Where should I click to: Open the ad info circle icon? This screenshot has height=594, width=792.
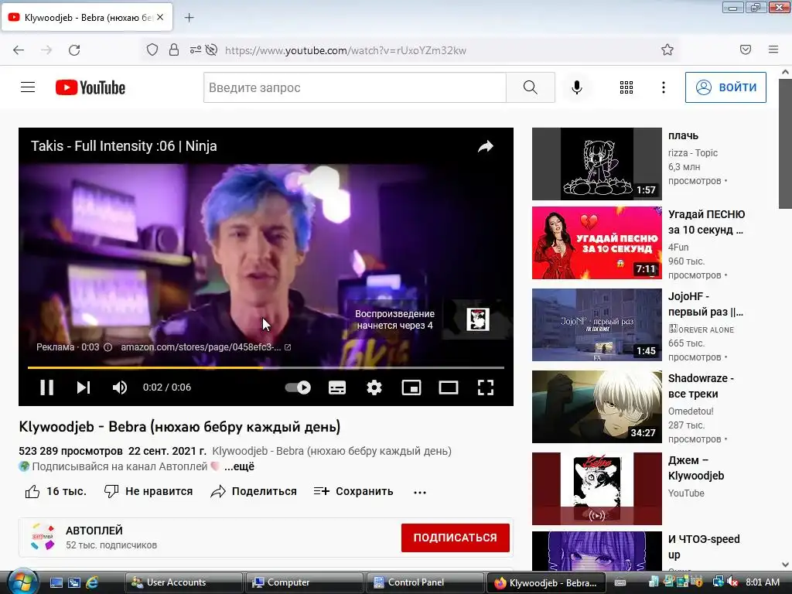pyautogui.click(x=108, y=347)
